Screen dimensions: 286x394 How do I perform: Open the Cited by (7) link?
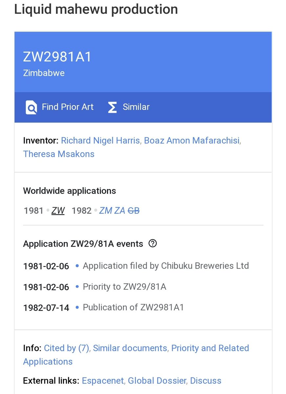point(67,348)
